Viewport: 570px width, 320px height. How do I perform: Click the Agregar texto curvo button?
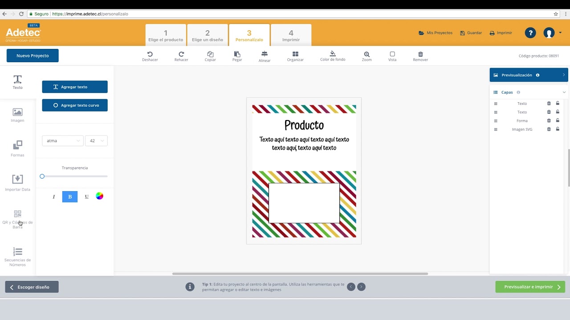[75, 105]
